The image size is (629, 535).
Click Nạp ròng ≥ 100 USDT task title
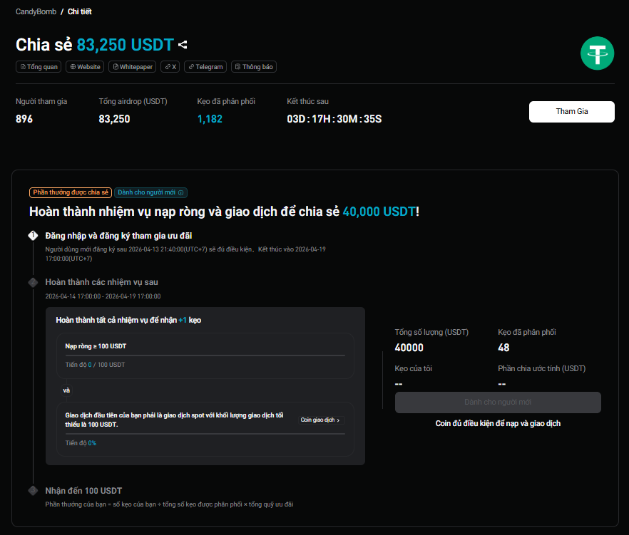tap(96, 346)
